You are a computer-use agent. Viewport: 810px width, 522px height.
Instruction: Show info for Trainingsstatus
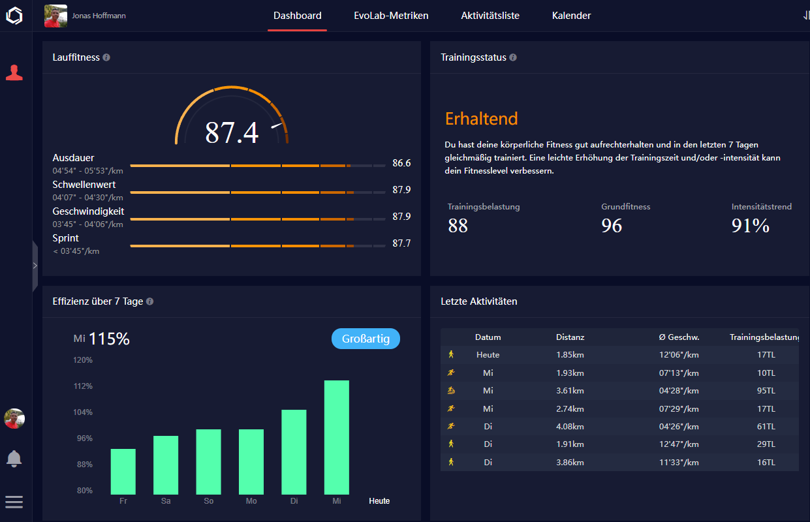click(x=513, y=57)
